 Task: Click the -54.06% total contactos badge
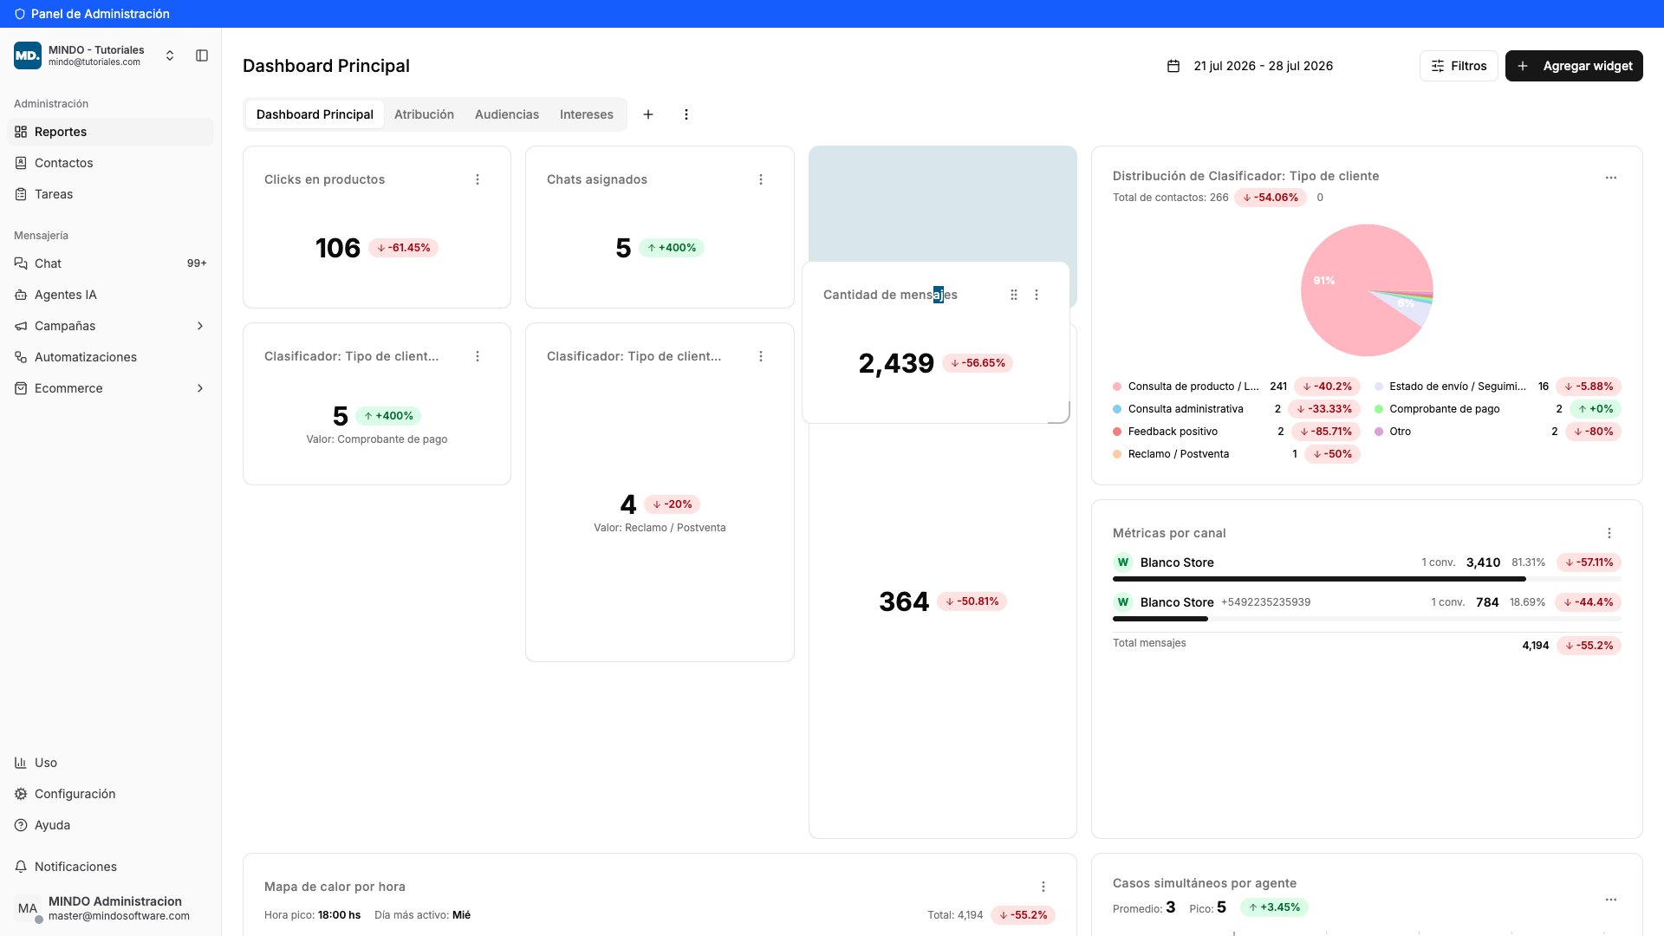(x=1271, y=198)
